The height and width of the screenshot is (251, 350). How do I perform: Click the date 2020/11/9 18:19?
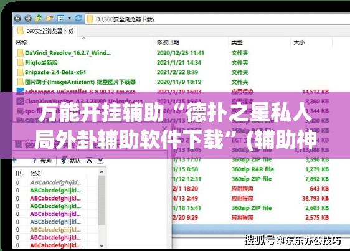tap(179, 82)
